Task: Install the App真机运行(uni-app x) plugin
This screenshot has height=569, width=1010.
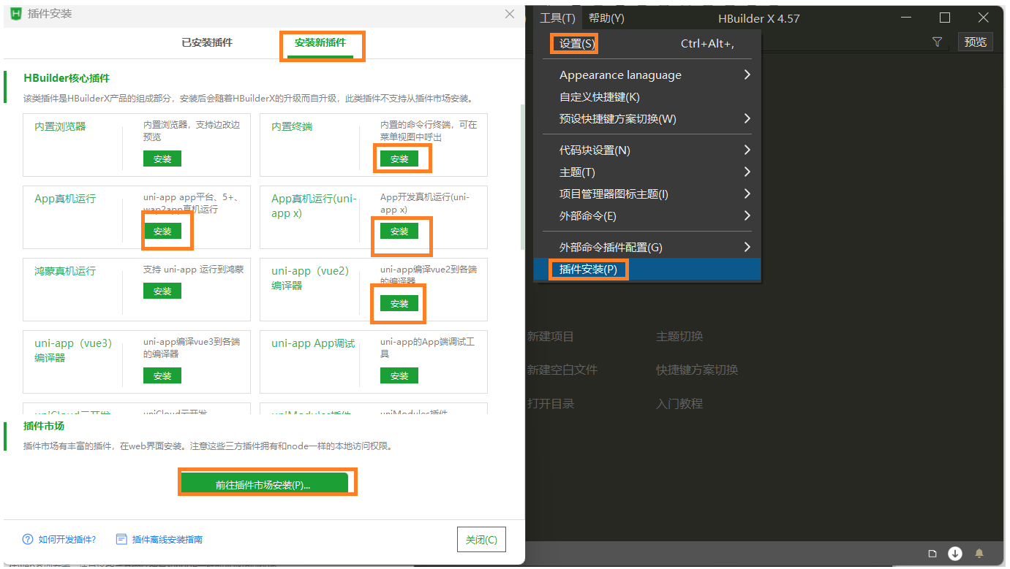Action: point(399,231)
